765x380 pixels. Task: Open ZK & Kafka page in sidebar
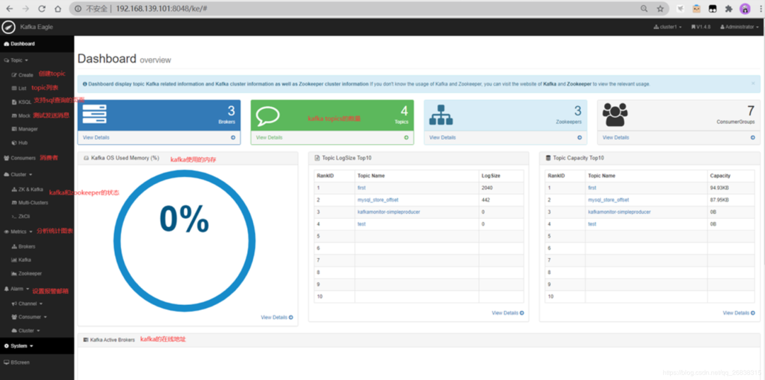point(28,189)
